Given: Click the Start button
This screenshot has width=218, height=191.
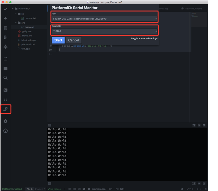Looking at the screenshot, I should coord(58,40).
